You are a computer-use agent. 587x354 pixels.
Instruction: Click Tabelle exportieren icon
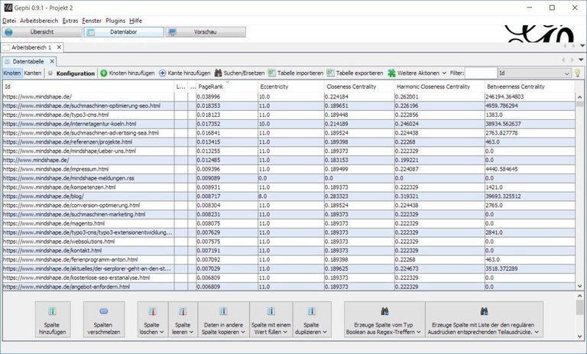[330, 73]
